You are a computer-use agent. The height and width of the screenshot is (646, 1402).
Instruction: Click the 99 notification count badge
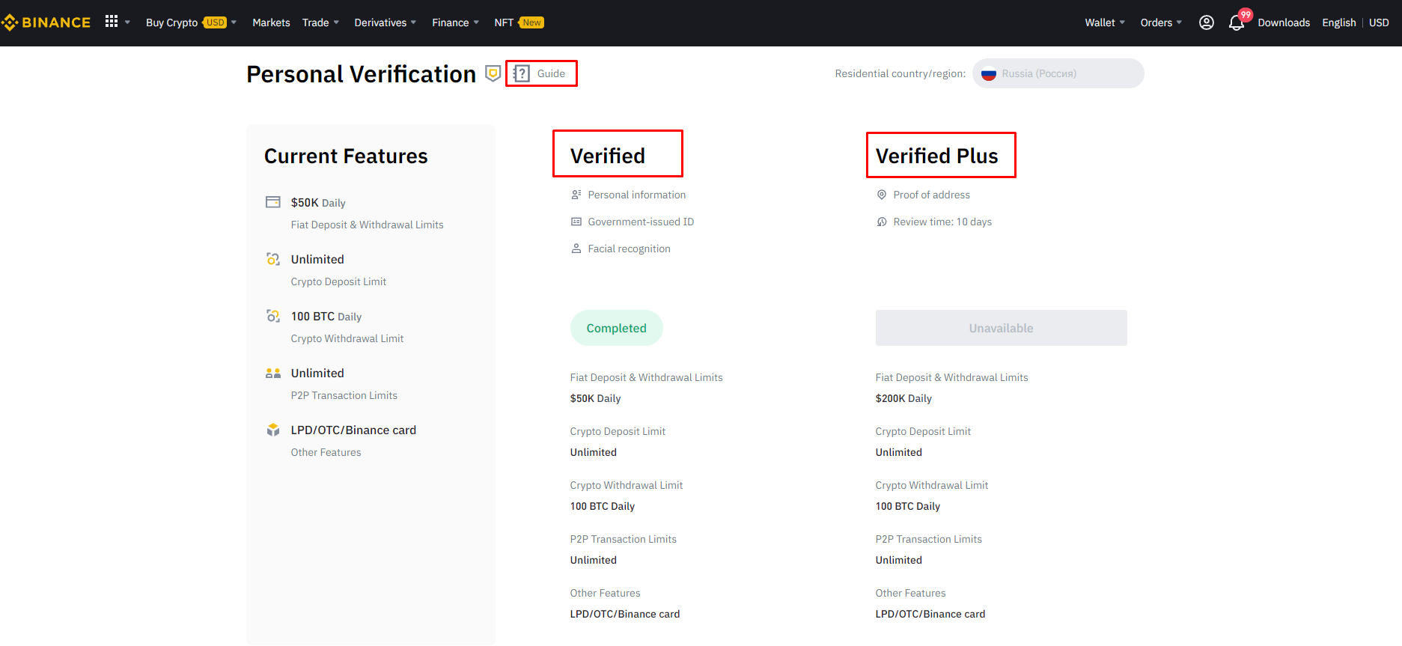tap(1246, 14)
